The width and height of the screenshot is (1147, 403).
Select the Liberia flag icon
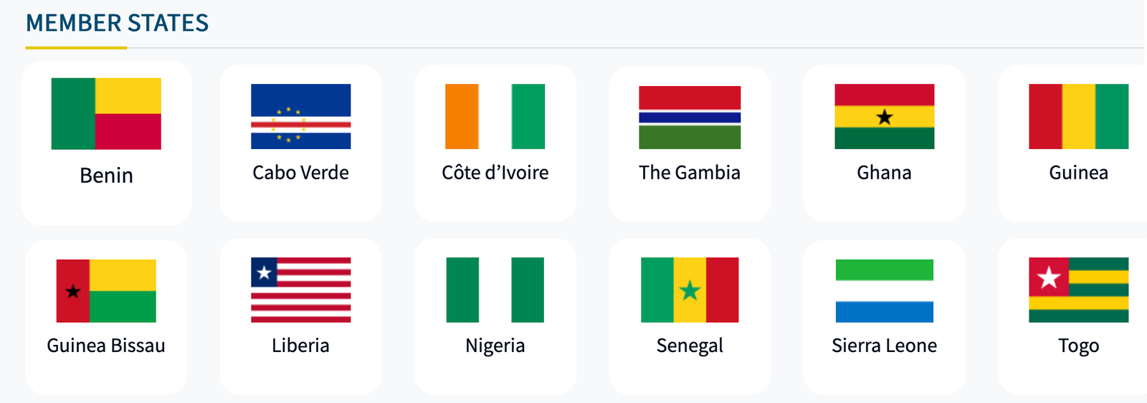point(300,290)
